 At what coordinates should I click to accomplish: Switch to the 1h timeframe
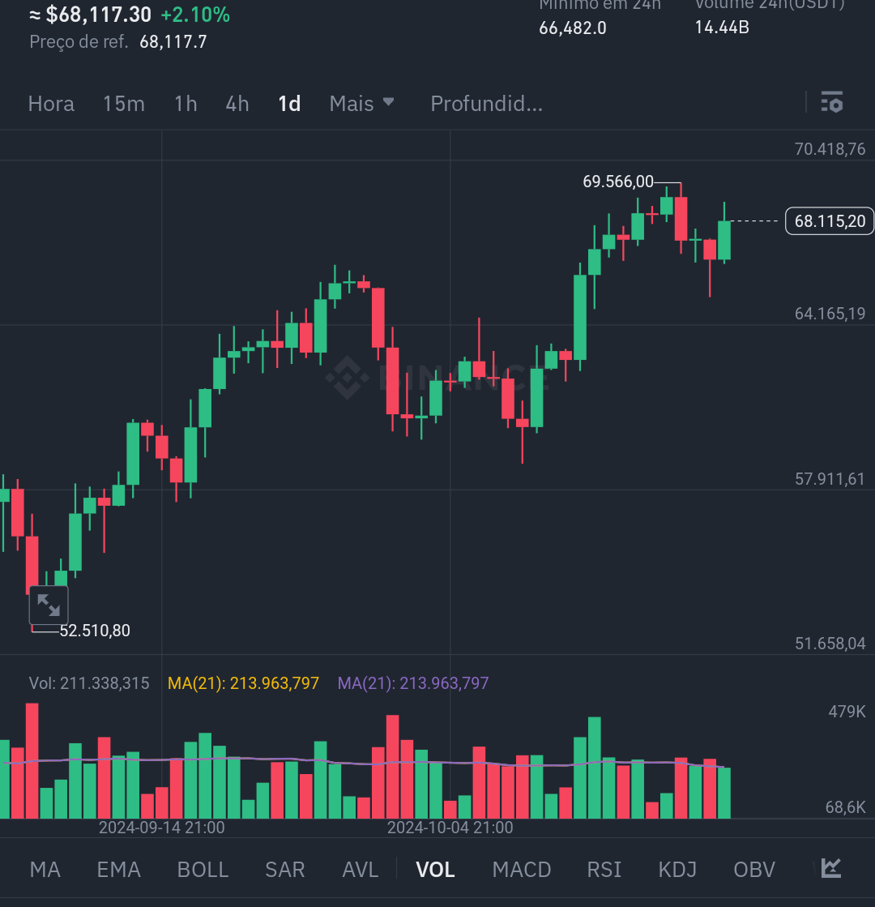[x=186, y=104]
